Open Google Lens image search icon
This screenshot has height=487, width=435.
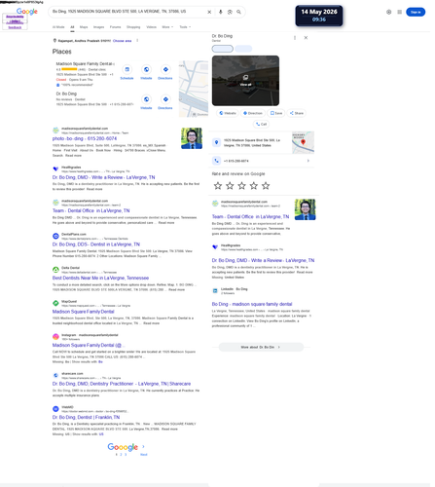pos(230,12)
